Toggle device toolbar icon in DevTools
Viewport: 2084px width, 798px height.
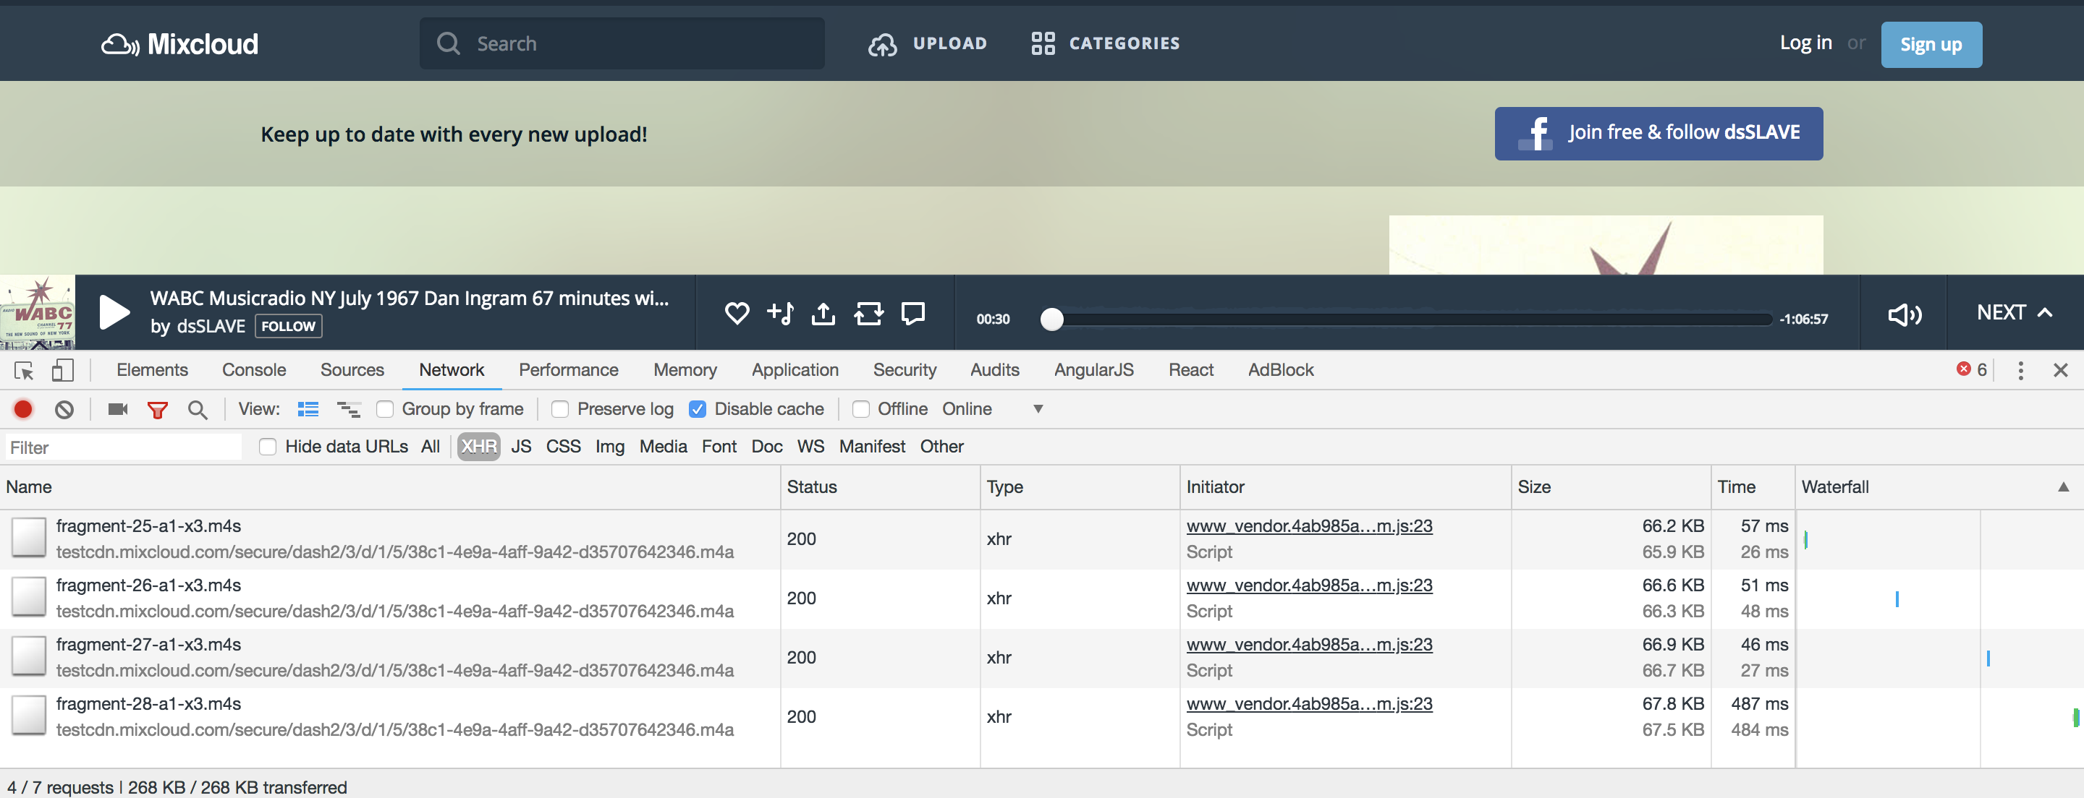(x=62, y=370)
